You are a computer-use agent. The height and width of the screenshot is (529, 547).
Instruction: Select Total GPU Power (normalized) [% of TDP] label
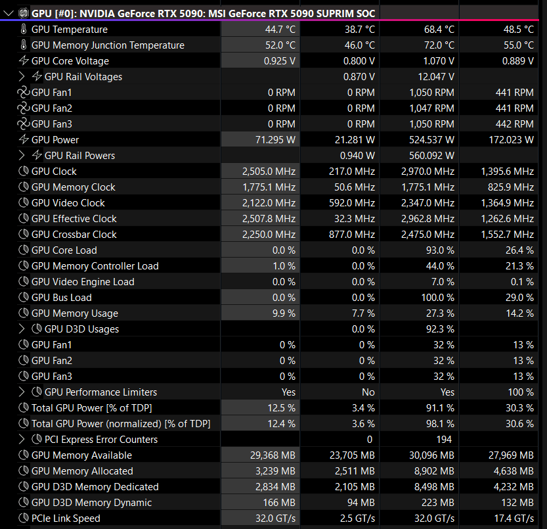pos(121,424)
